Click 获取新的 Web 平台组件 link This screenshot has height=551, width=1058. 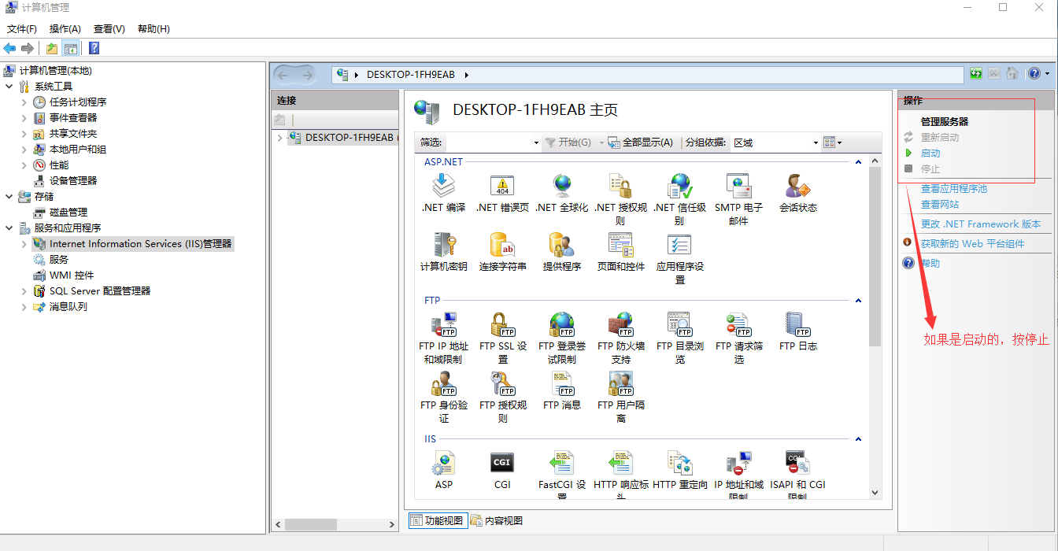coord(973,244)
